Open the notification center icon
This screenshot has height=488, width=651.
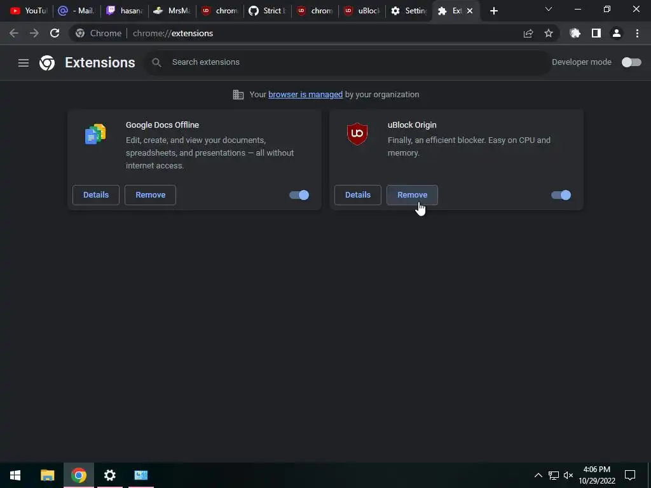(630, 475)
